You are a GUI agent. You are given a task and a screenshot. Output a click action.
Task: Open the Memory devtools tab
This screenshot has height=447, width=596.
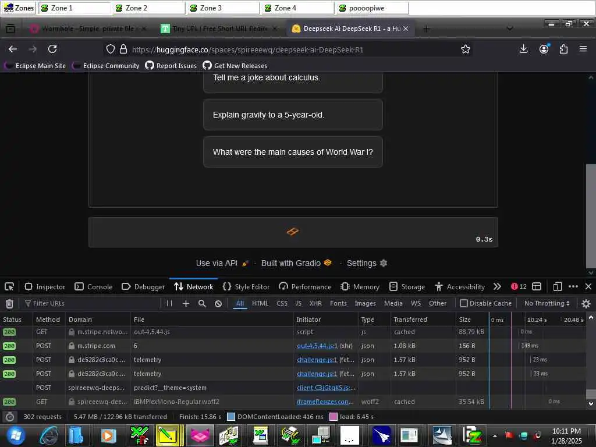pyautogui.click(x=360, y=286)
